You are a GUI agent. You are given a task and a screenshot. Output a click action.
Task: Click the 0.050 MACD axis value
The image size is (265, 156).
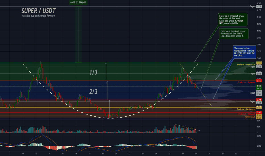click(259, 136)
